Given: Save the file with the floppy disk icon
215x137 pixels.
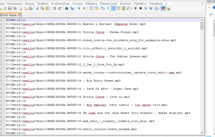Looking at the screenshot, I should tap(10, 9).
